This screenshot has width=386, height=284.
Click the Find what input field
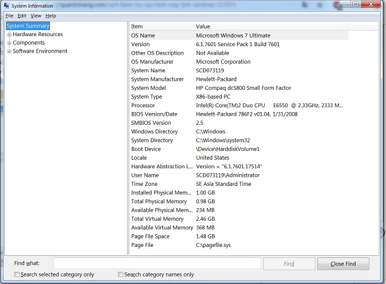point(157,263)
